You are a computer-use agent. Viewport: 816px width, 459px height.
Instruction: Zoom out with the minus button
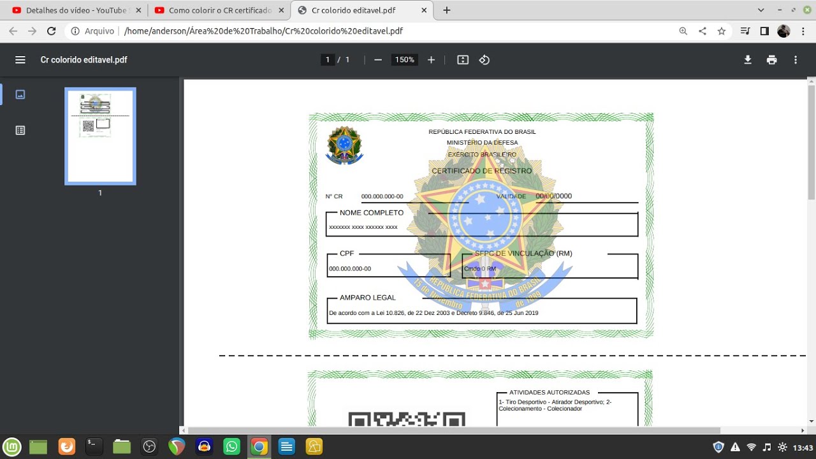point(378,60)
